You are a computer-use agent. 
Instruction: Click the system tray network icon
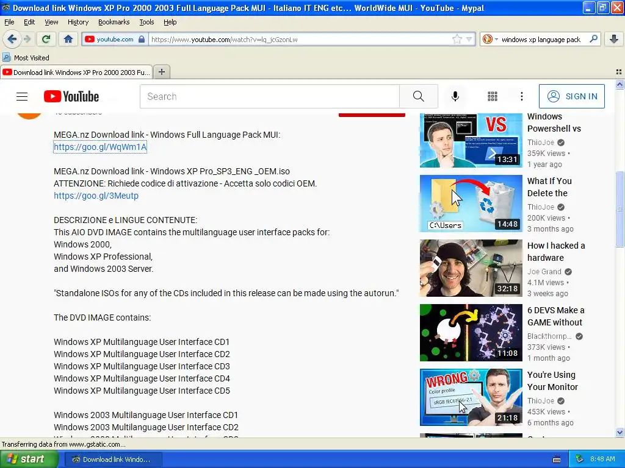click(580, 459)
